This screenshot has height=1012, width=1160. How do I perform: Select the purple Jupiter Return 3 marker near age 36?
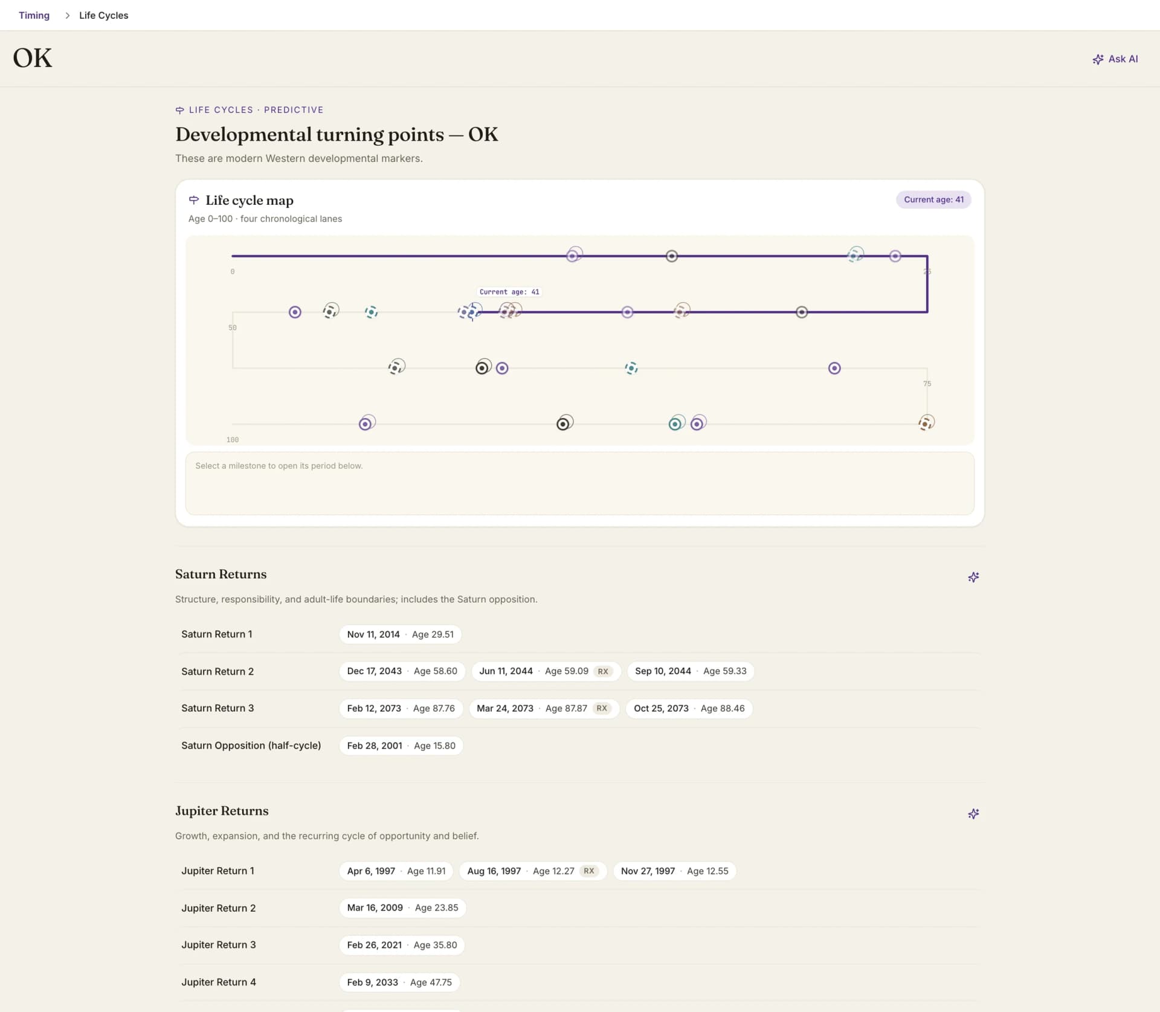[x=628, y=312]
